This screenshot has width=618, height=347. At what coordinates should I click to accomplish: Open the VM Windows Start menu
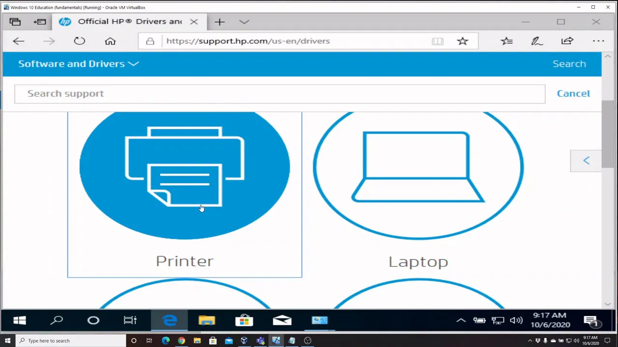pos(19,320)
